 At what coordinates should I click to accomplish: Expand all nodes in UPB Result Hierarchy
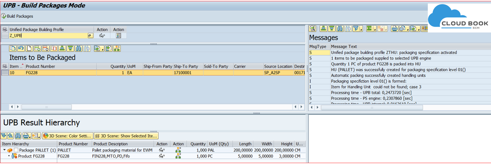point(3,136)
